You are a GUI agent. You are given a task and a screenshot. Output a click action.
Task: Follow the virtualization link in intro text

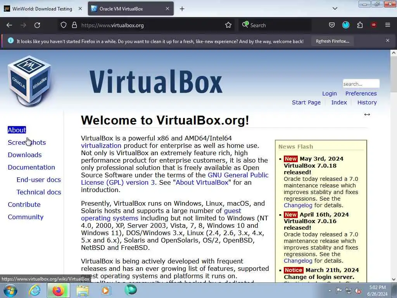[101, 146]
